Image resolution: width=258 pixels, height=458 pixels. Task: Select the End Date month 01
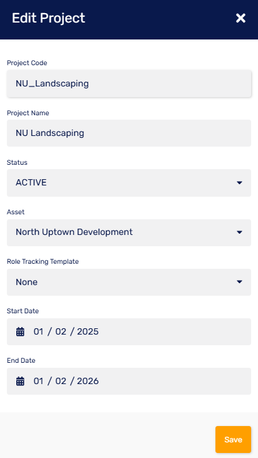[x=39, y=381]
